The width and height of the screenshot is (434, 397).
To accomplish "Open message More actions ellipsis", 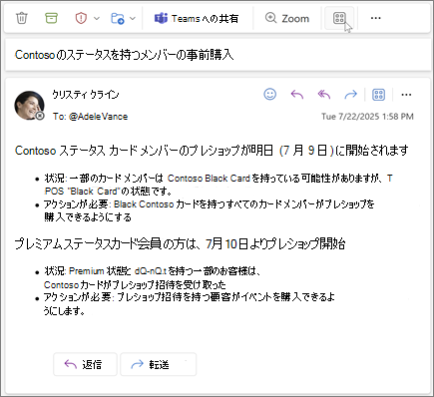I will pos(406,95).
